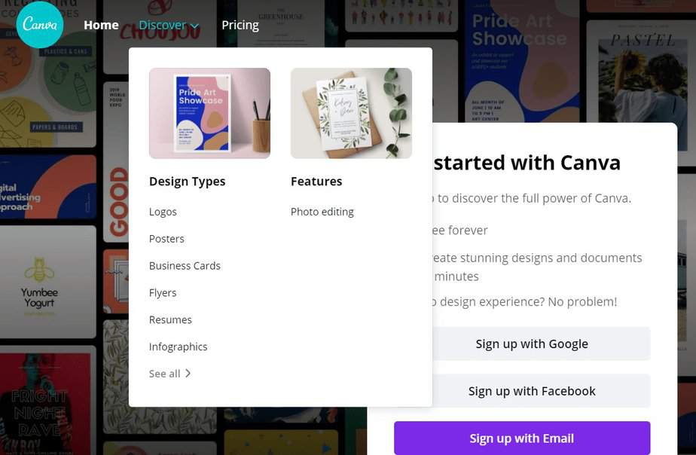
Task: Click the Design Types section heading
Action: (187, 181)
